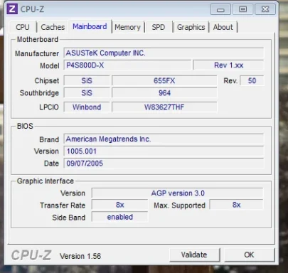The width and height of the screenshot is (288, 273).
Task: Switch to the Graphics tab
Action: click(191, 27)
